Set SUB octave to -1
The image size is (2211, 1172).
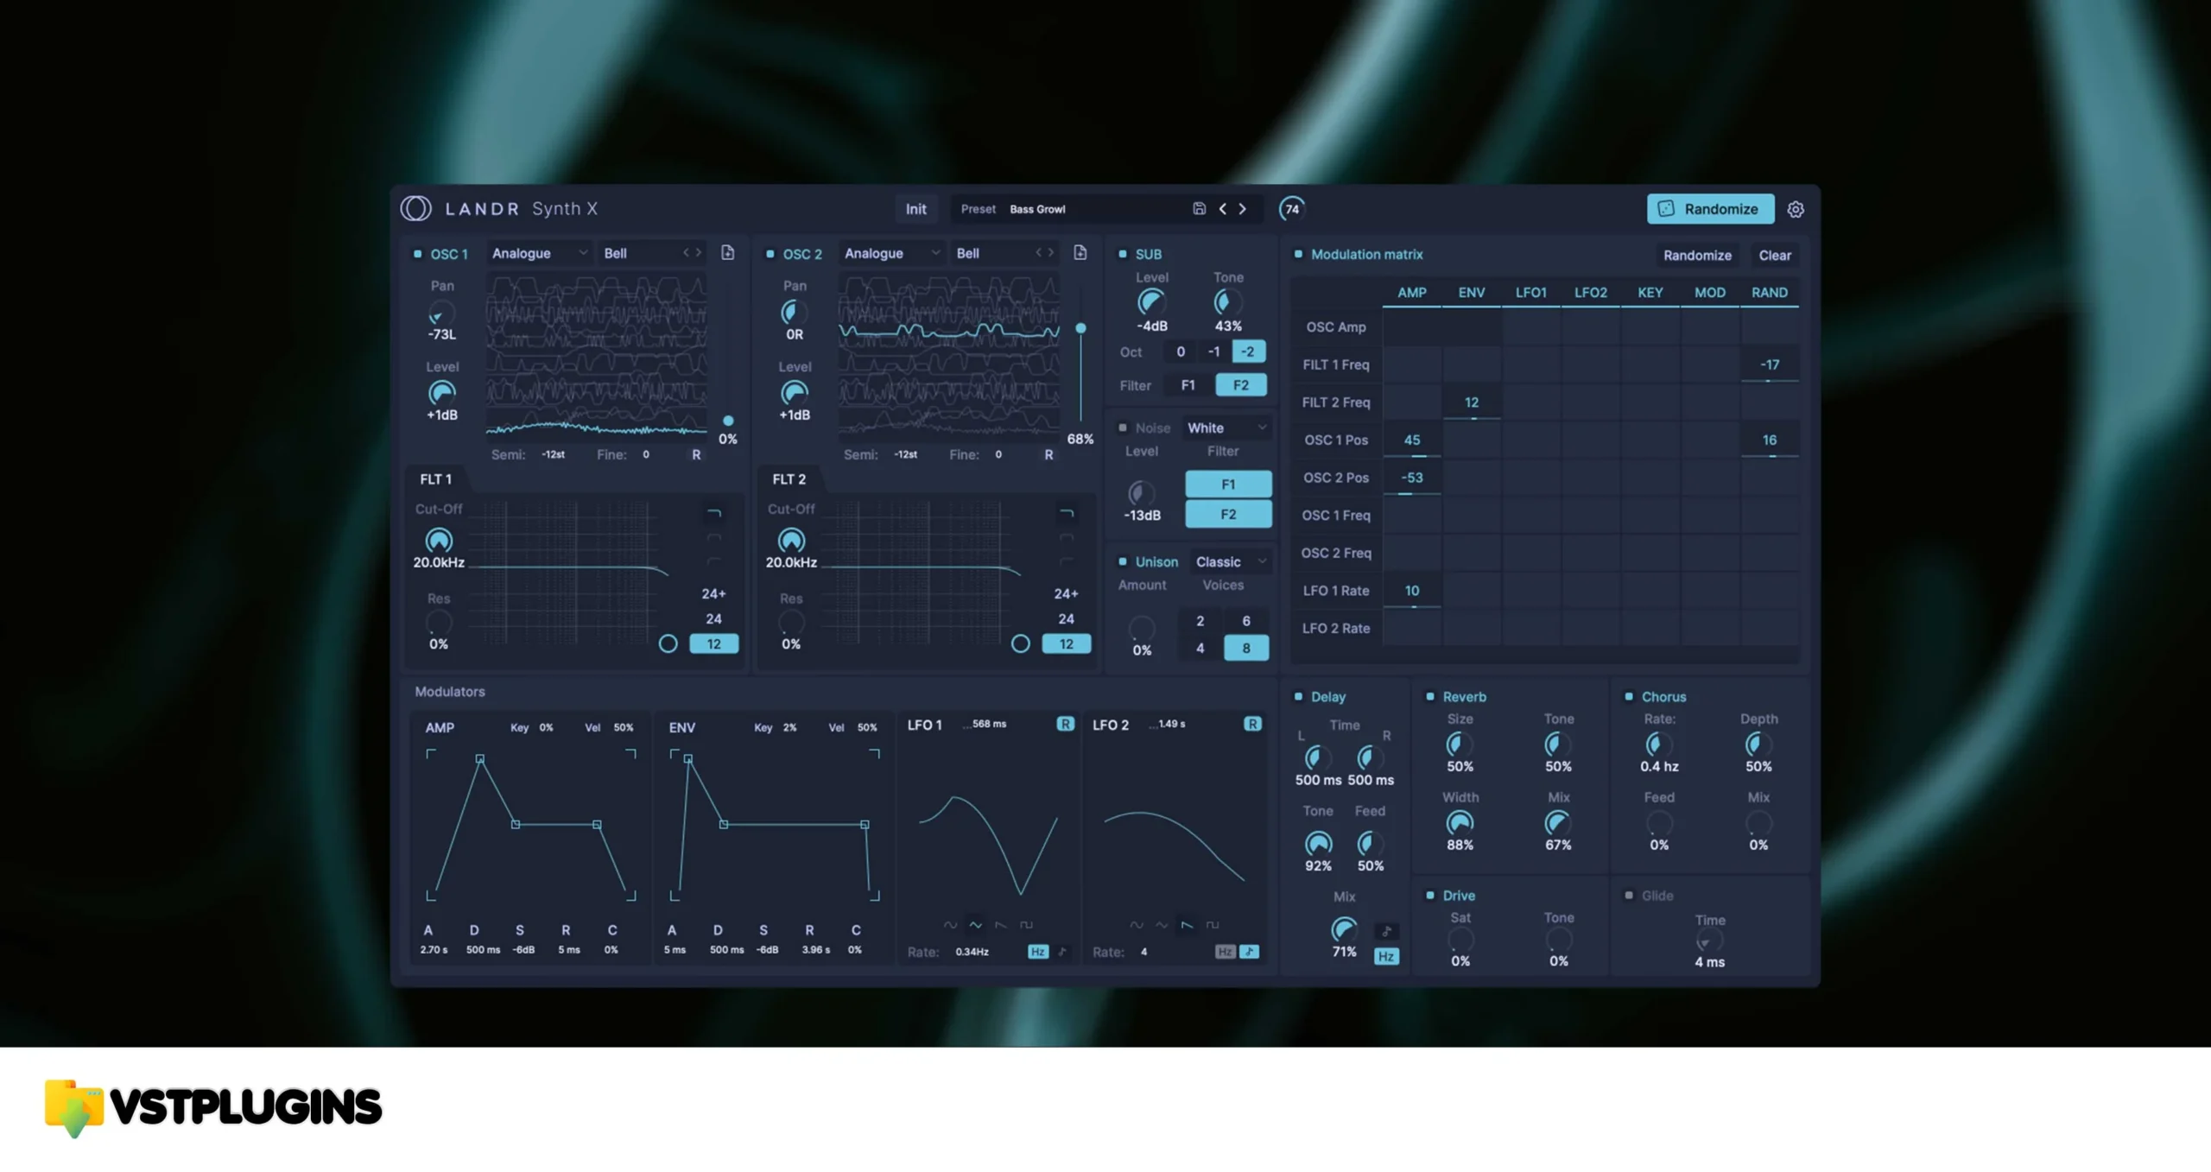[1213, 352]
